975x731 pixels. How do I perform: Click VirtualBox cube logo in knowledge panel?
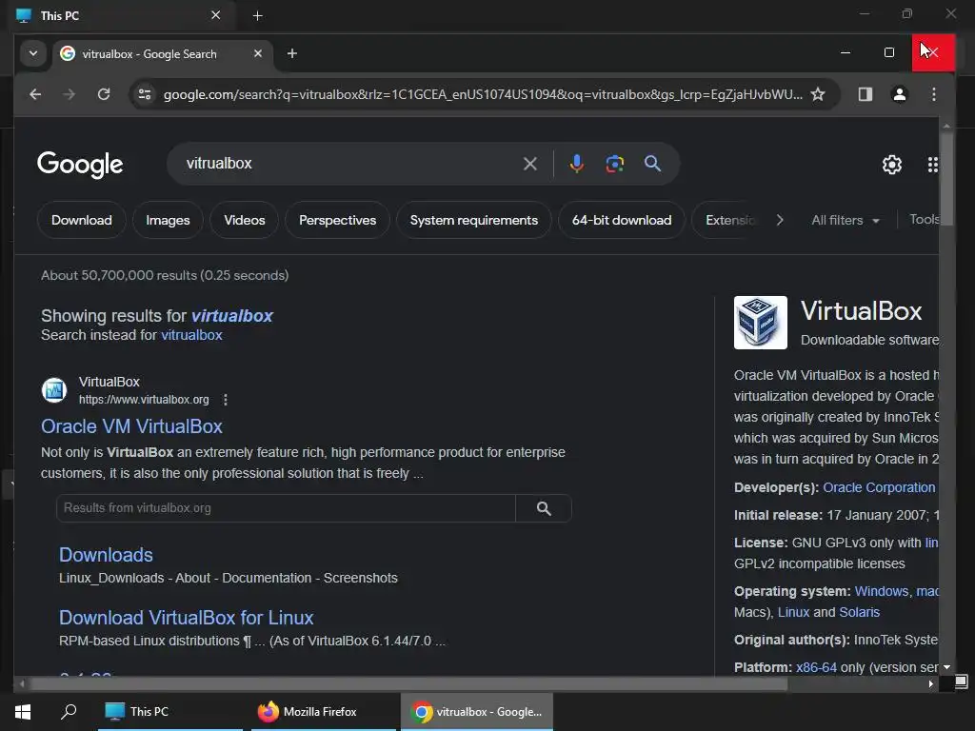[760, 323]
